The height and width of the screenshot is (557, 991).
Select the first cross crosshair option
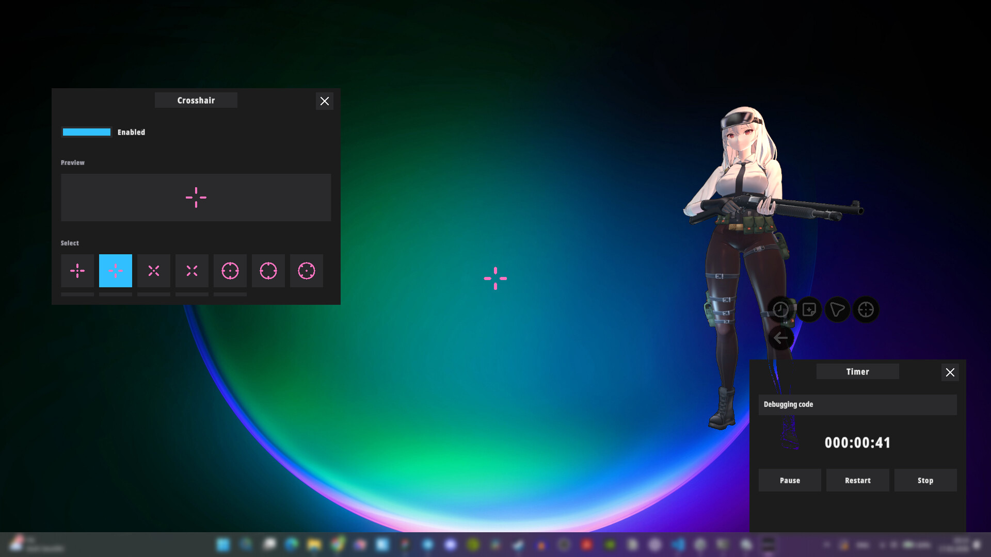click(x=77, y=270)
